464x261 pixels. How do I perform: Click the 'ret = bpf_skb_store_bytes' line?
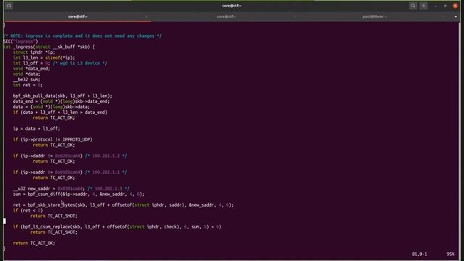(x=123, y=205)
